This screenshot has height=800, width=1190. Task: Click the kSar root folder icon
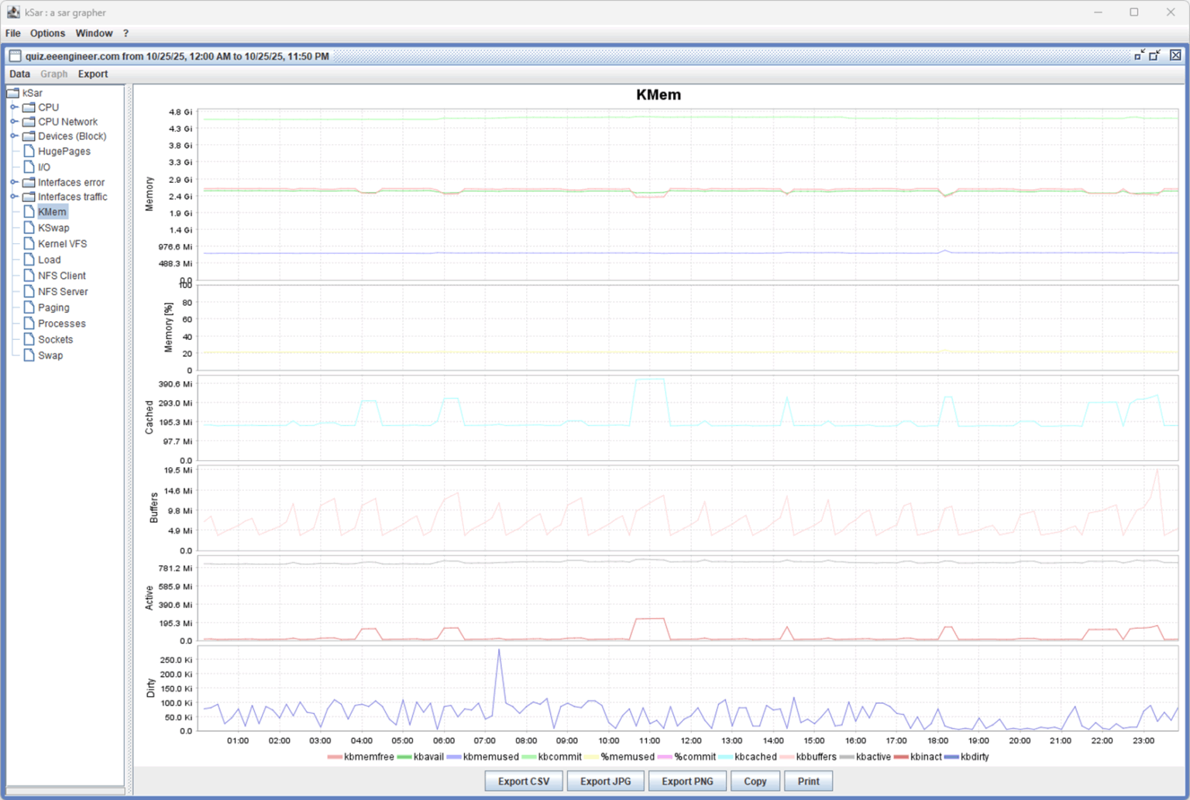click(x=12, y=92)
